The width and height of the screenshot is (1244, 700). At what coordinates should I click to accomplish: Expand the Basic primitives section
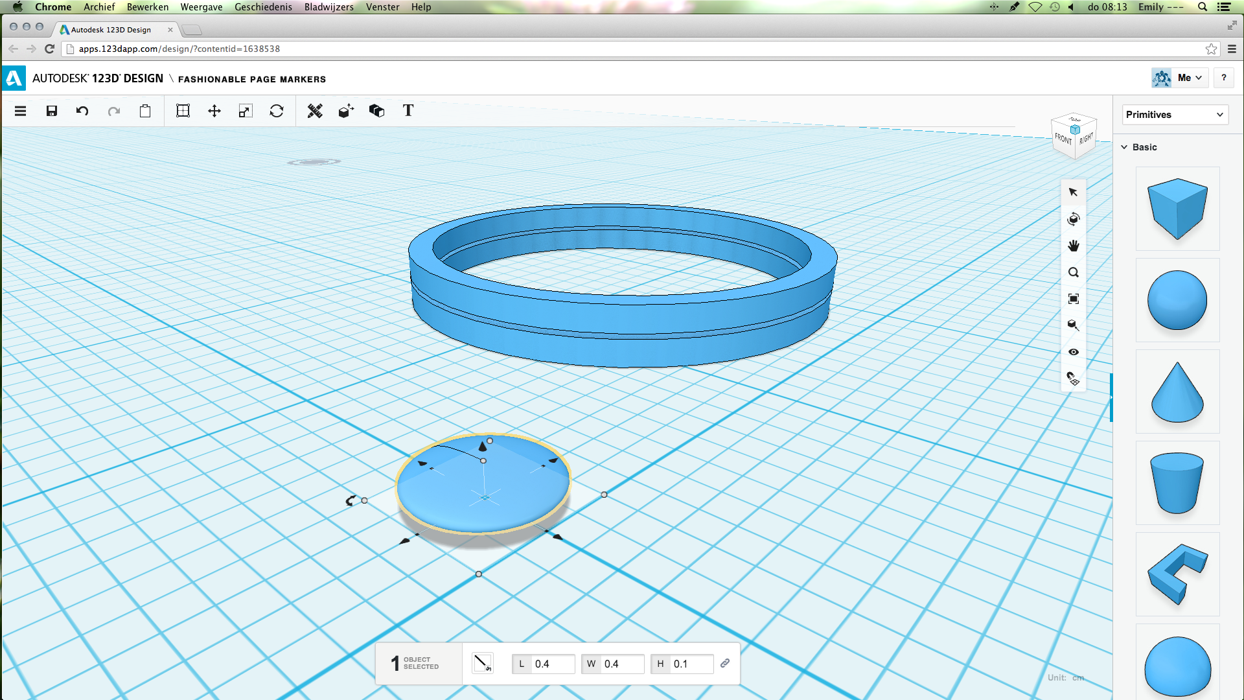tap(1144, 146)
